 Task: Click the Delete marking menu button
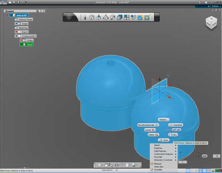click(x=153, y=135)
